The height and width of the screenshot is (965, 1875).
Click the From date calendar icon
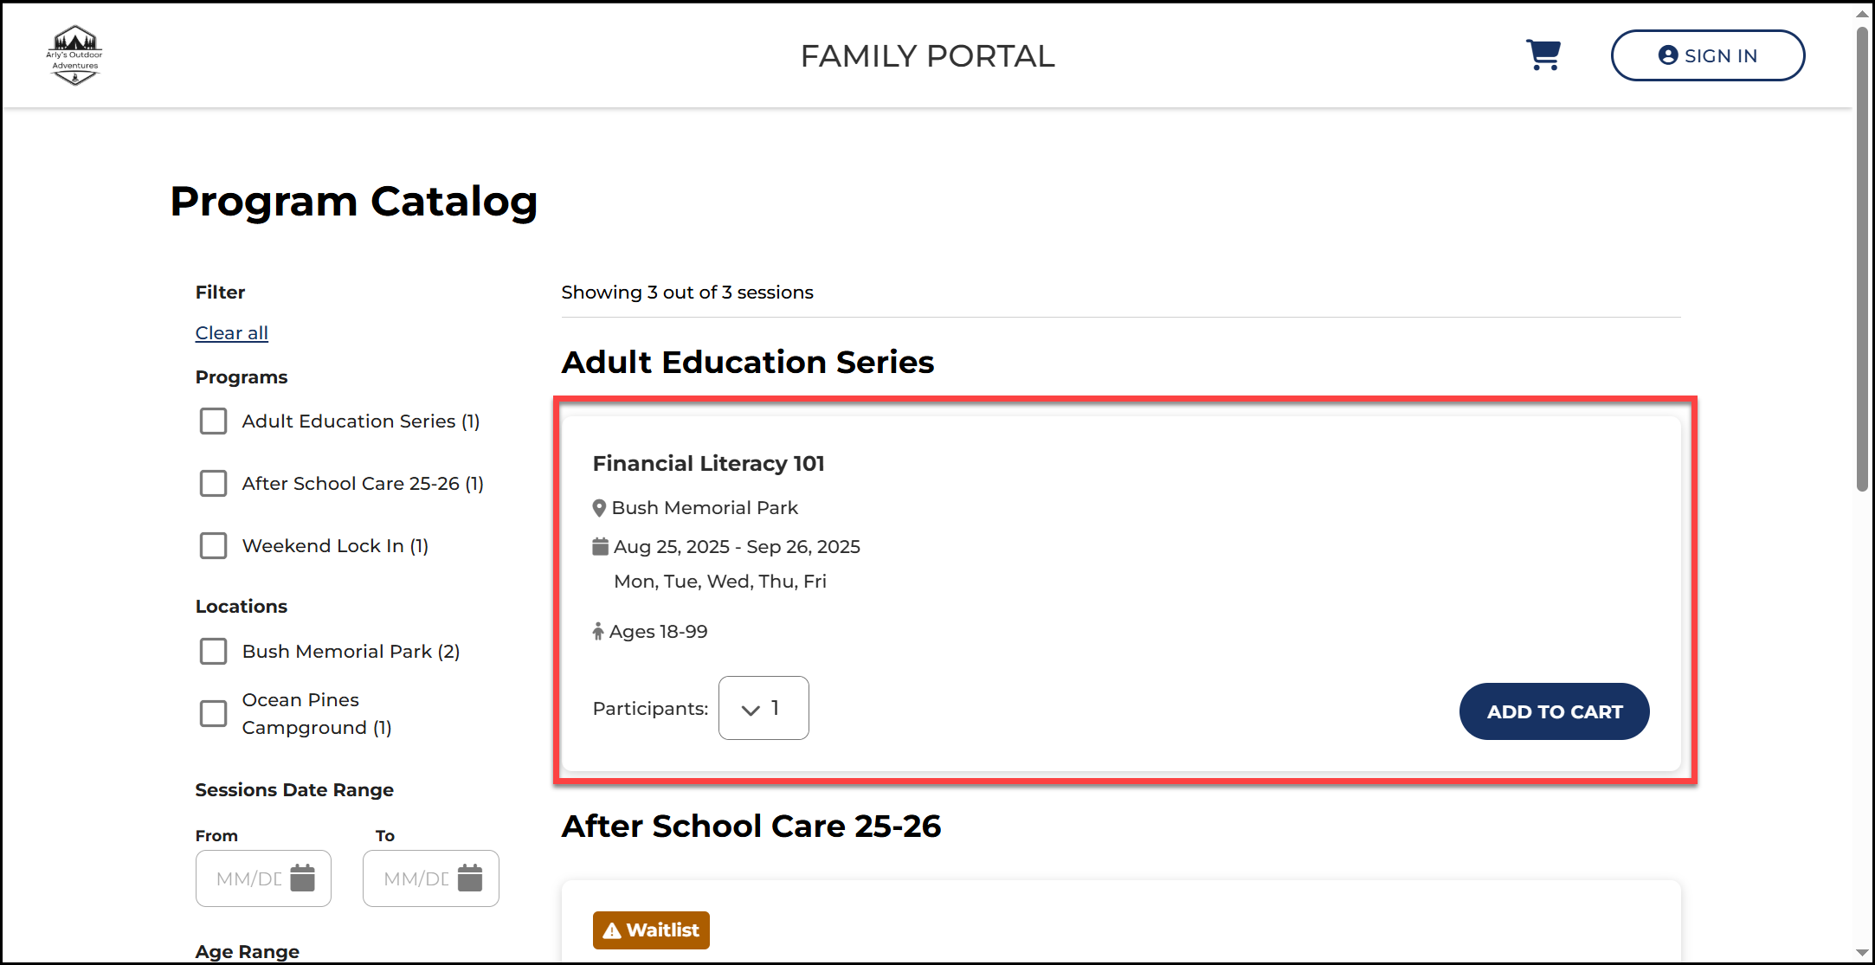(x=302, y=878)
